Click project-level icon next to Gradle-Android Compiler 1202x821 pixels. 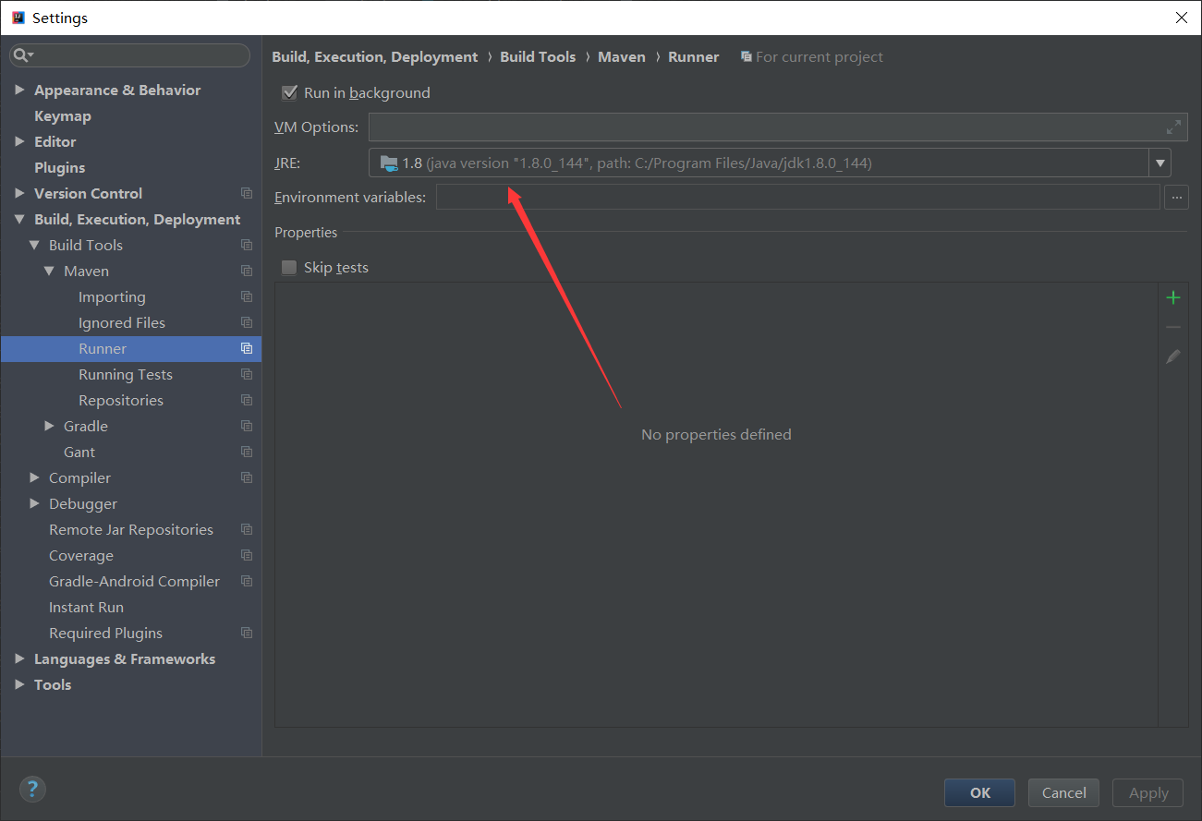pyautogui.click(x=247, y=581)
